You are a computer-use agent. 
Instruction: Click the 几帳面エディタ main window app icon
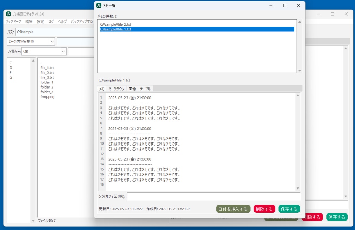8,14
